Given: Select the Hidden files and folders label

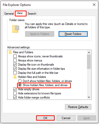Looking at the screenshot, I should pos(32,77).
